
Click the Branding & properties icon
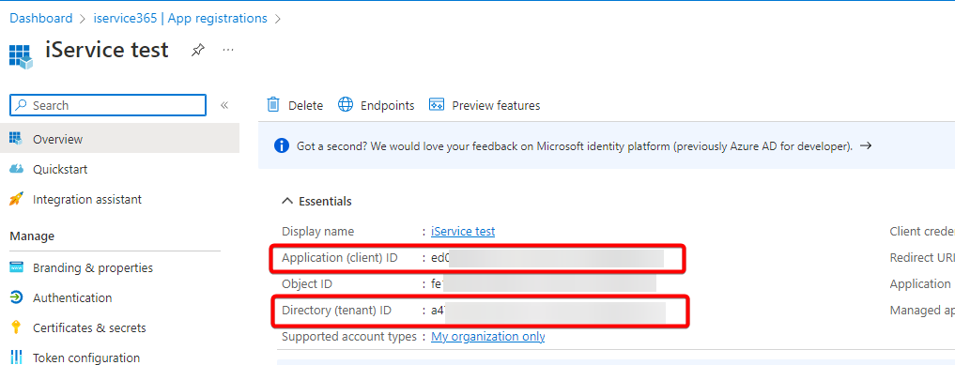(x=17, y=267)
